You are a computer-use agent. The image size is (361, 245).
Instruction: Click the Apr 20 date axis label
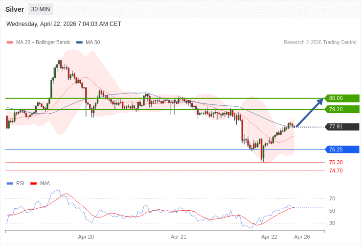click(x=86, y=237)
